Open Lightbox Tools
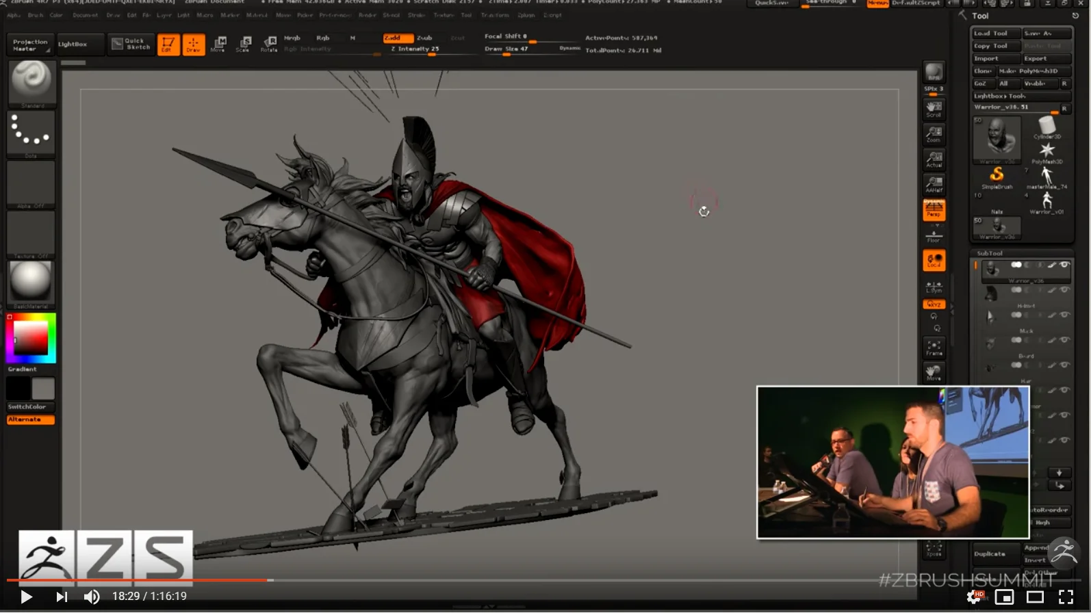Screen dimensions: 1091x613 1021,96
